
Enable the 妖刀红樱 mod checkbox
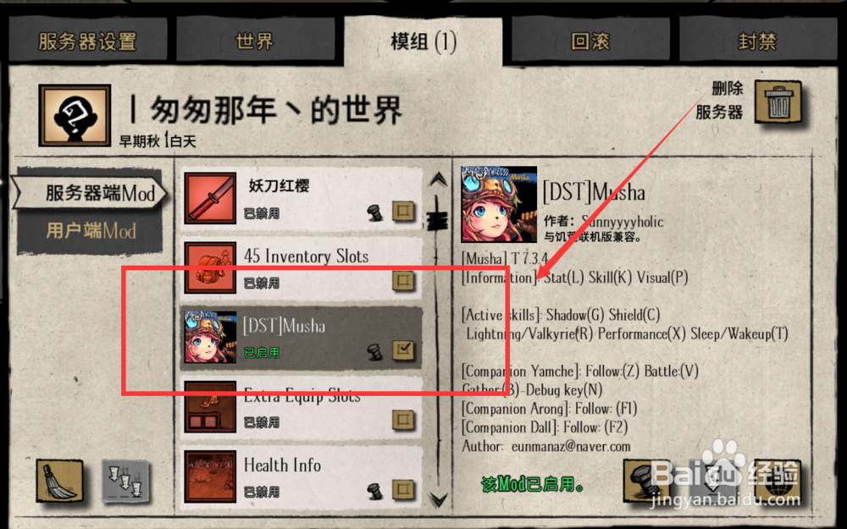tap(403, 210)
